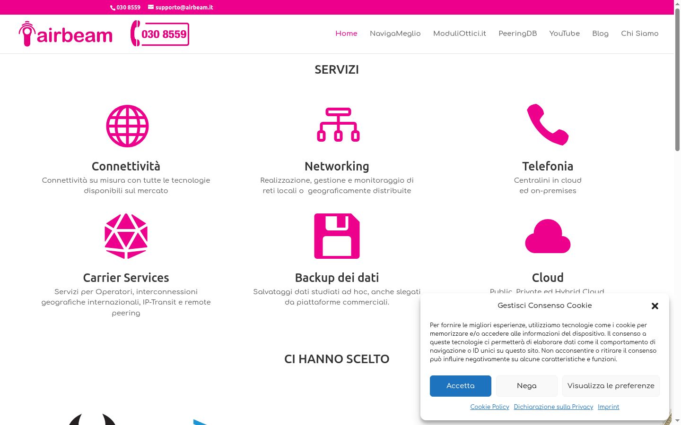Close the cookie consent dialog

coord(655,306)
